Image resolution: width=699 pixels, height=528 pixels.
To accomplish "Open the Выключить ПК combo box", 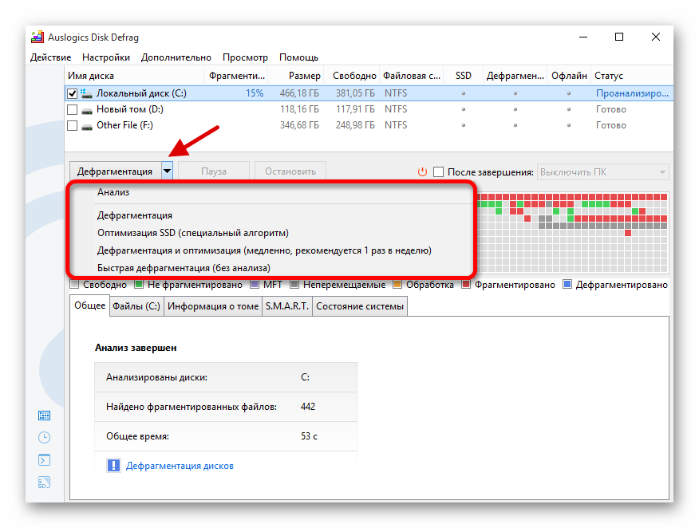I will (603, 171).
